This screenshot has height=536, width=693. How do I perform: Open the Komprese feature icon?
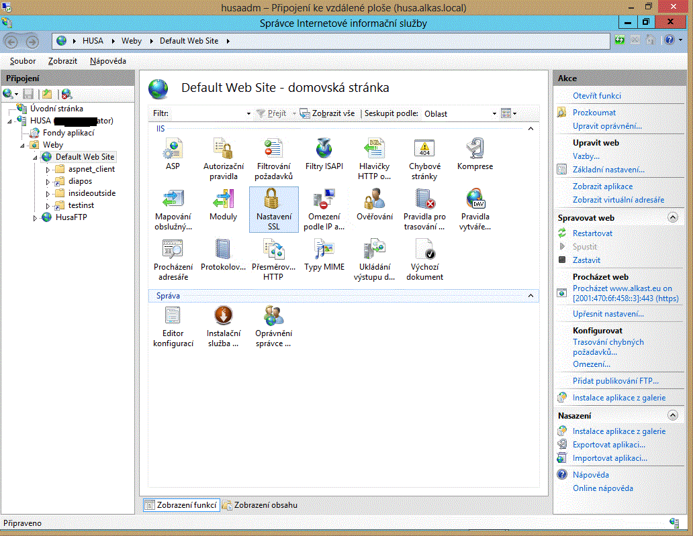click(x=475, y=150)
